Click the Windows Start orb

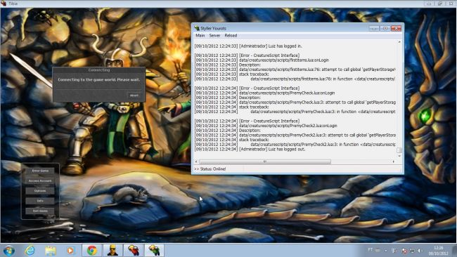click(x=8, y=251)
